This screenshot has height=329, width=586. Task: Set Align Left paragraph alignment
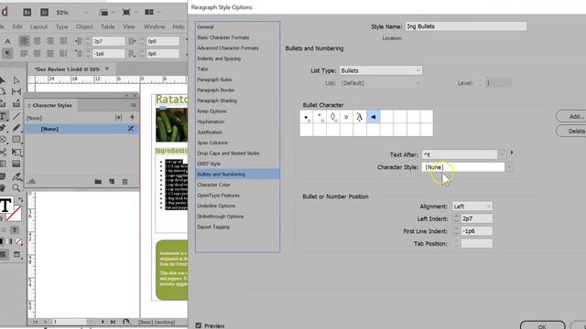coord(24,40)
